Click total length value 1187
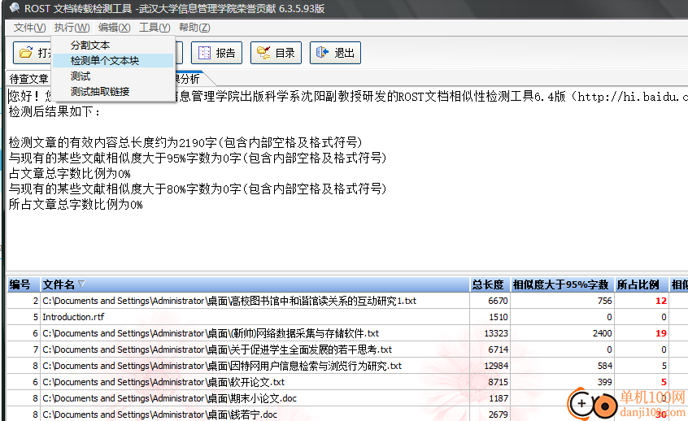The width and height of the screenshot is (688, 421). (x=499, y=398)
